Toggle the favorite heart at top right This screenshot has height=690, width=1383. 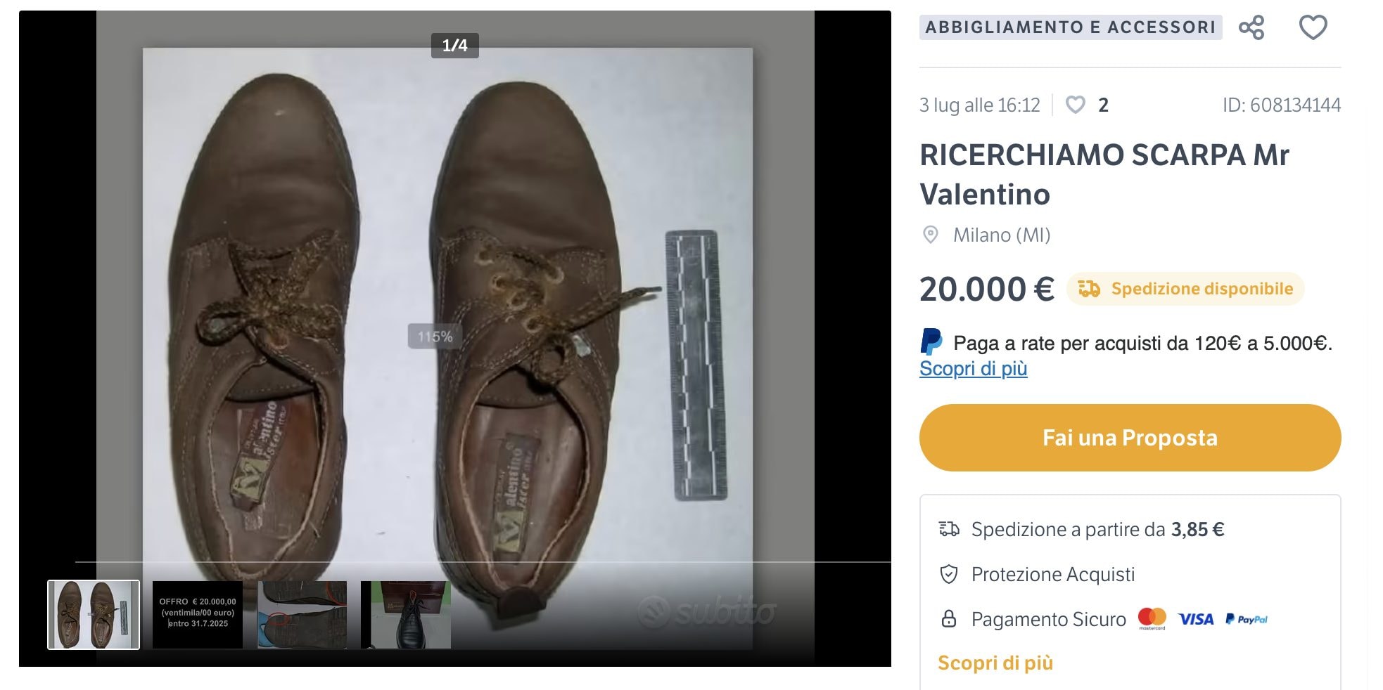(x=1313, y=27)
